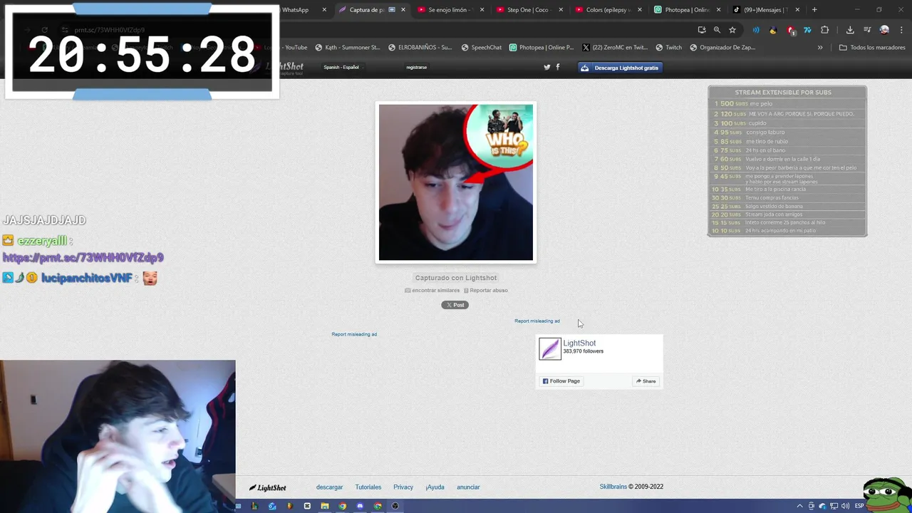Click 'Report misleading ad' near Facebook widget
The image size is (912, 513).
coord(537,321)
